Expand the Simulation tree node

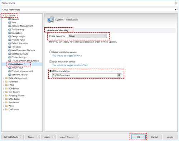[3, 103]
